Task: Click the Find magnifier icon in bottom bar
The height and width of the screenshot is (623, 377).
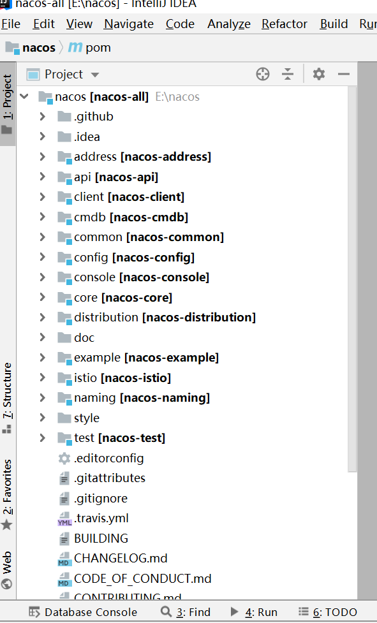Action: point(166,612)
